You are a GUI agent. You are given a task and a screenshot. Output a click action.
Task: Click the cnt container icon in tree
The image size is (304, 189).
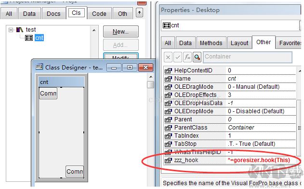29,38
